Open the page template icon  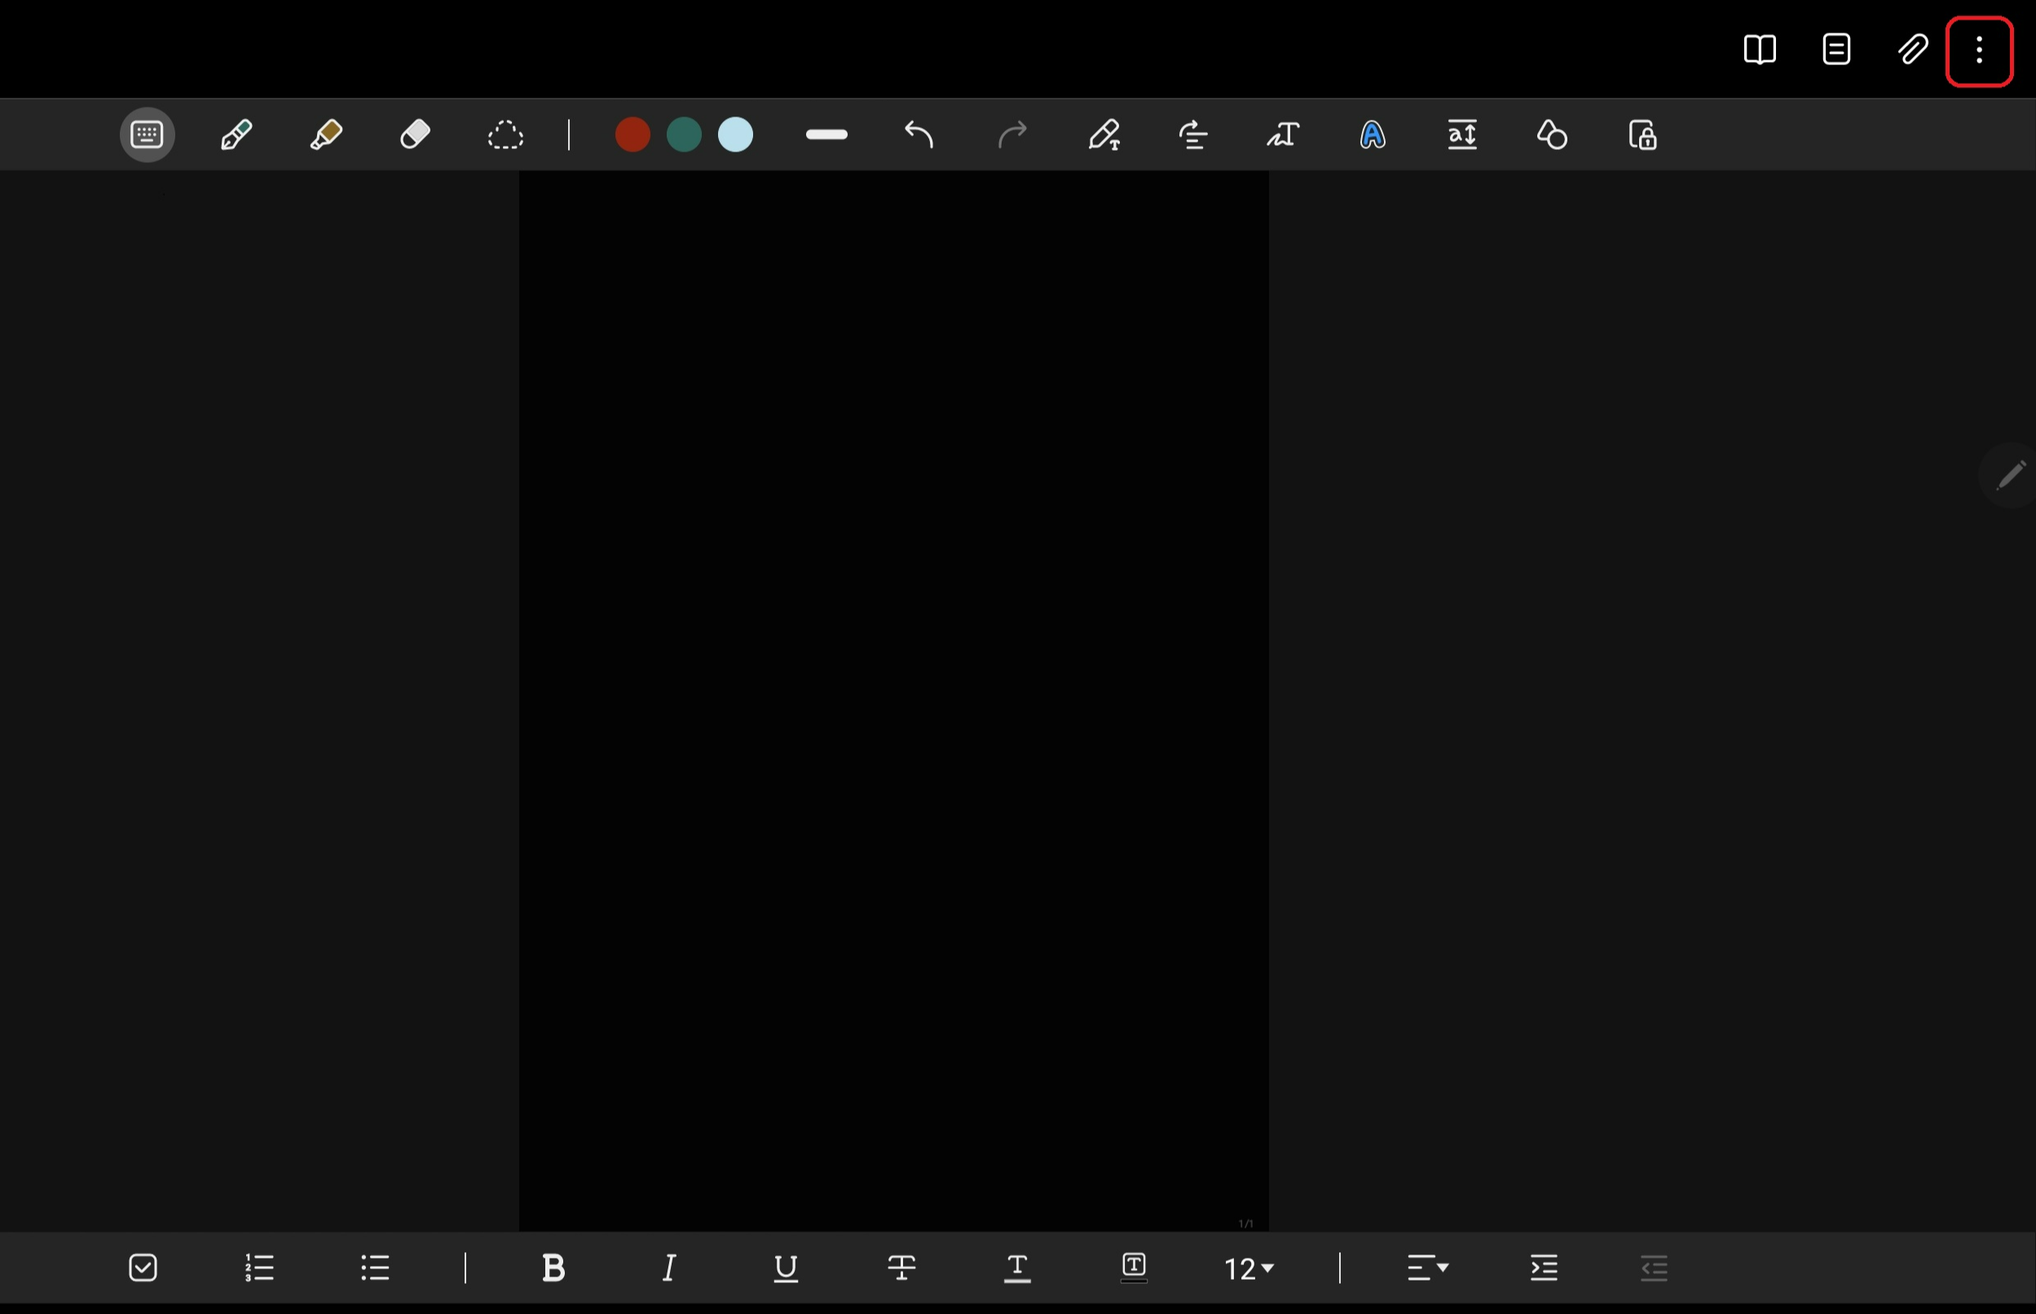point(1836,50)
